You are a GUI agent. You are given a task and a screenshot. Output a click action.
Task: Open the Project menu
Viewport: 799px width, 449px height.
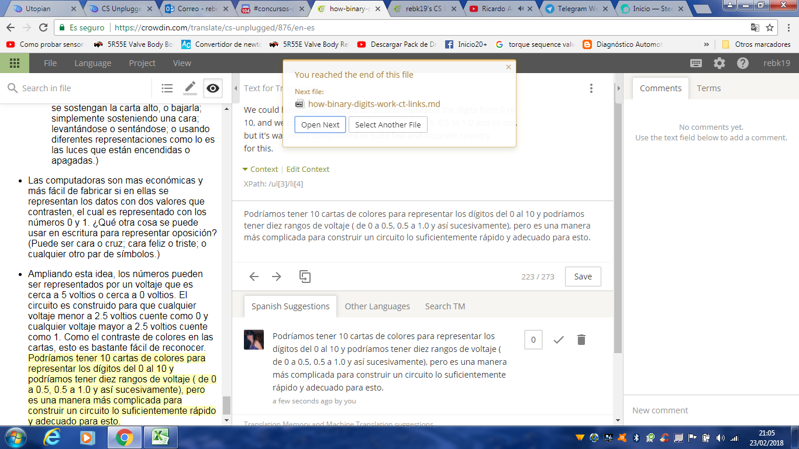pos(142,63)
